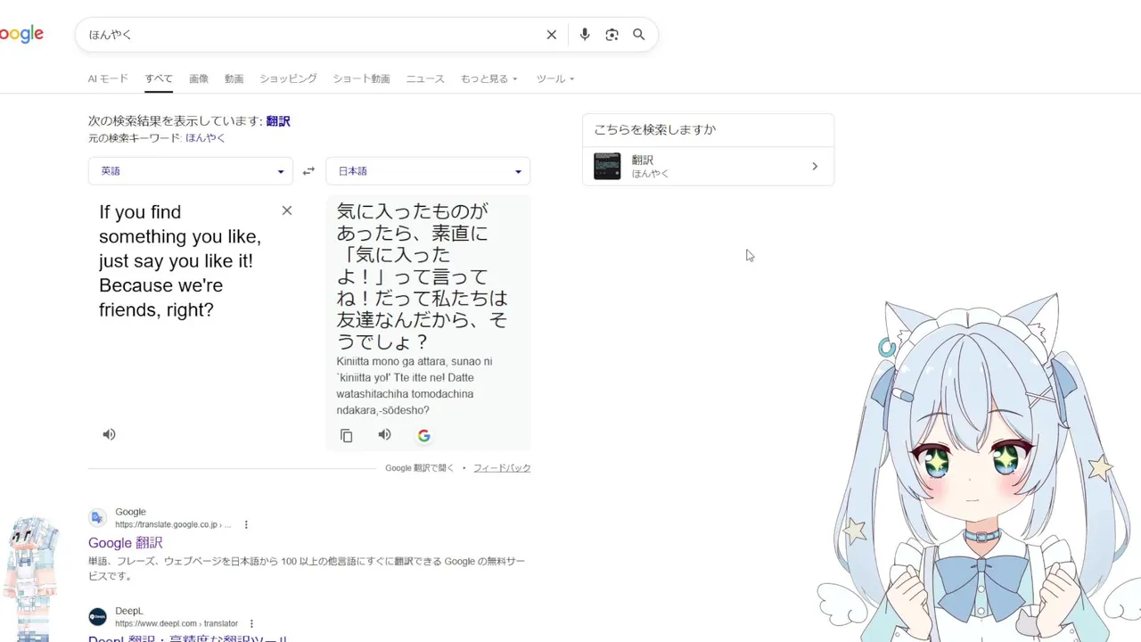
Task: Switch to 画像 tab
Action: coord(199,78)
